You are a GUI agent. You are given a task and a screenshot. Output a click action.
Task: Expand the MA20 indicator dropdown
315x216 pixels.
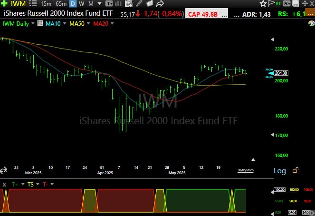[112, 23]
